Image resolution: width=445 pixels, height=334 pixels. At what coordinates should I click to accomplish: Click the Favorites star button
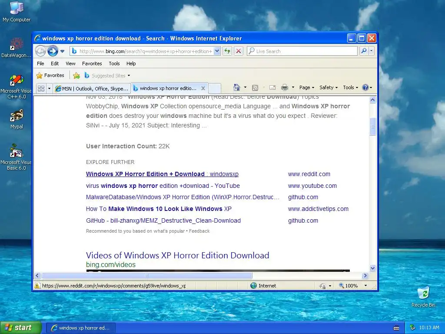point(50,76)
